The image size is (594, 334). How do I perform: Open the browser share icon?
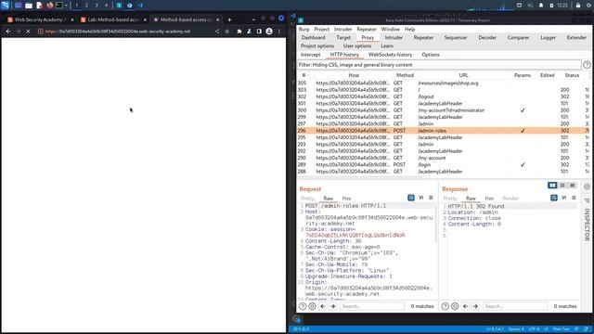click(x=217, y=32)
